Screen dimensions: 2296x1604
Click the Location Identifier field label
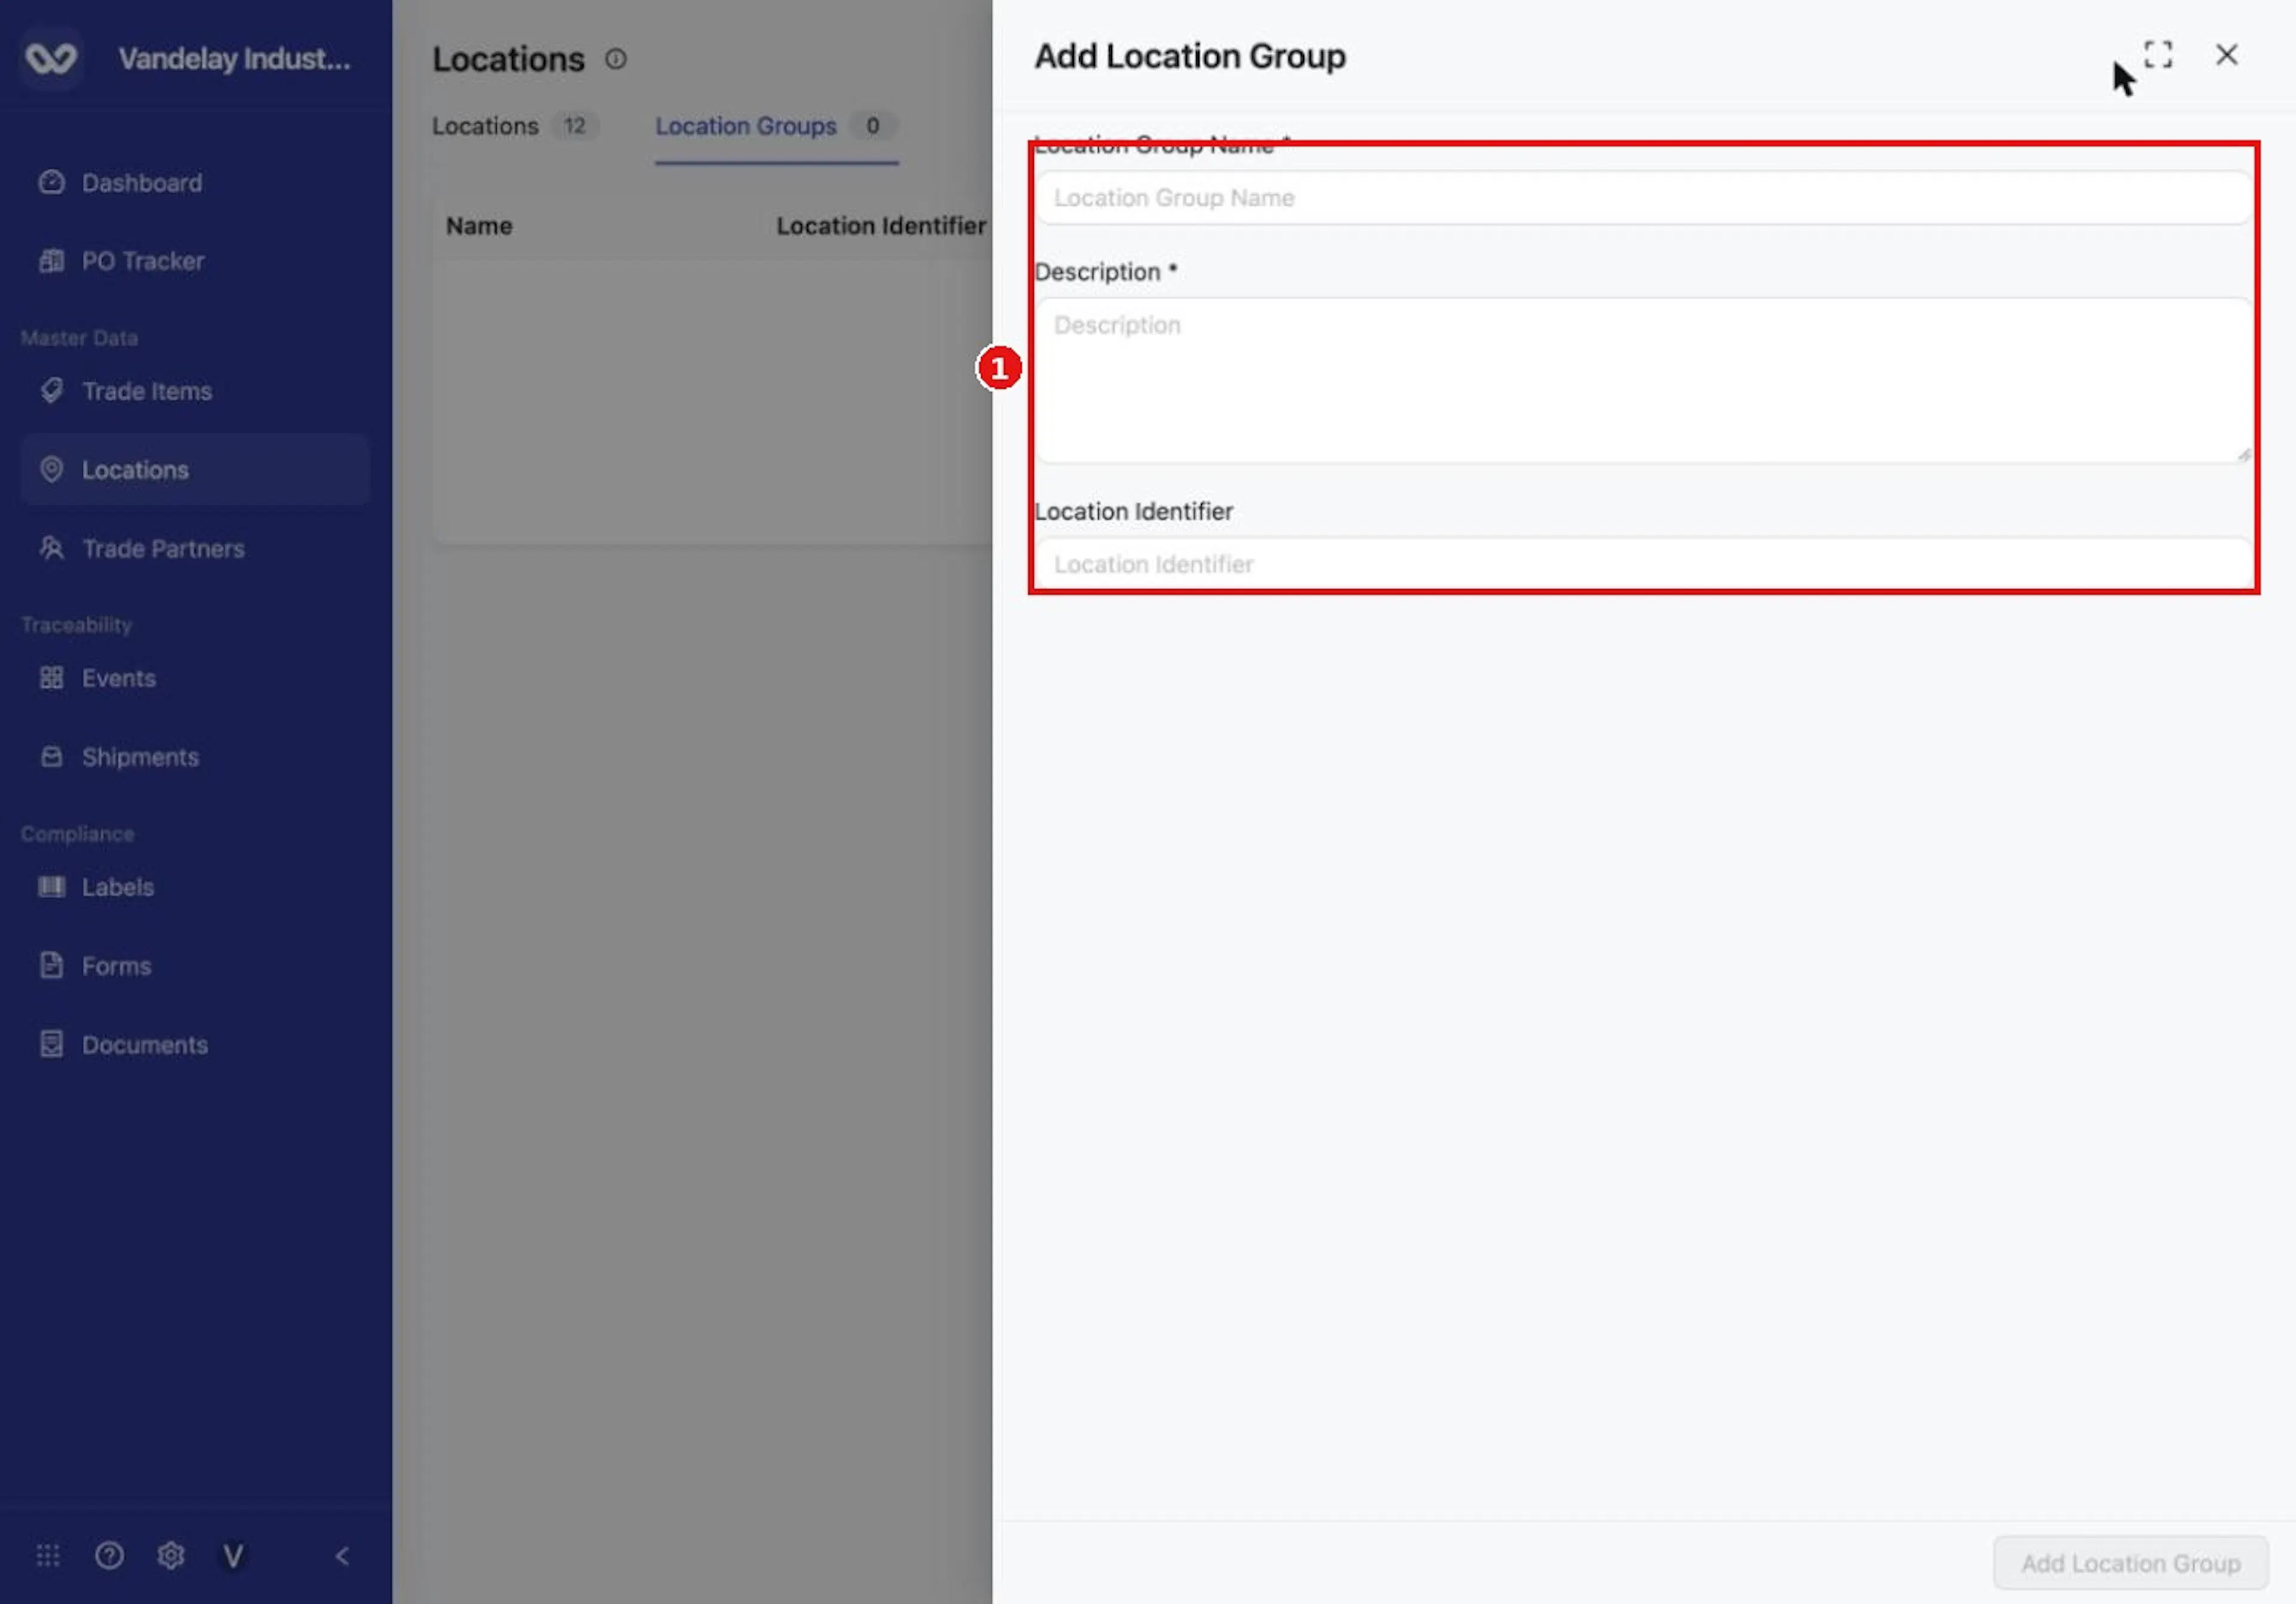point(1133,511)
